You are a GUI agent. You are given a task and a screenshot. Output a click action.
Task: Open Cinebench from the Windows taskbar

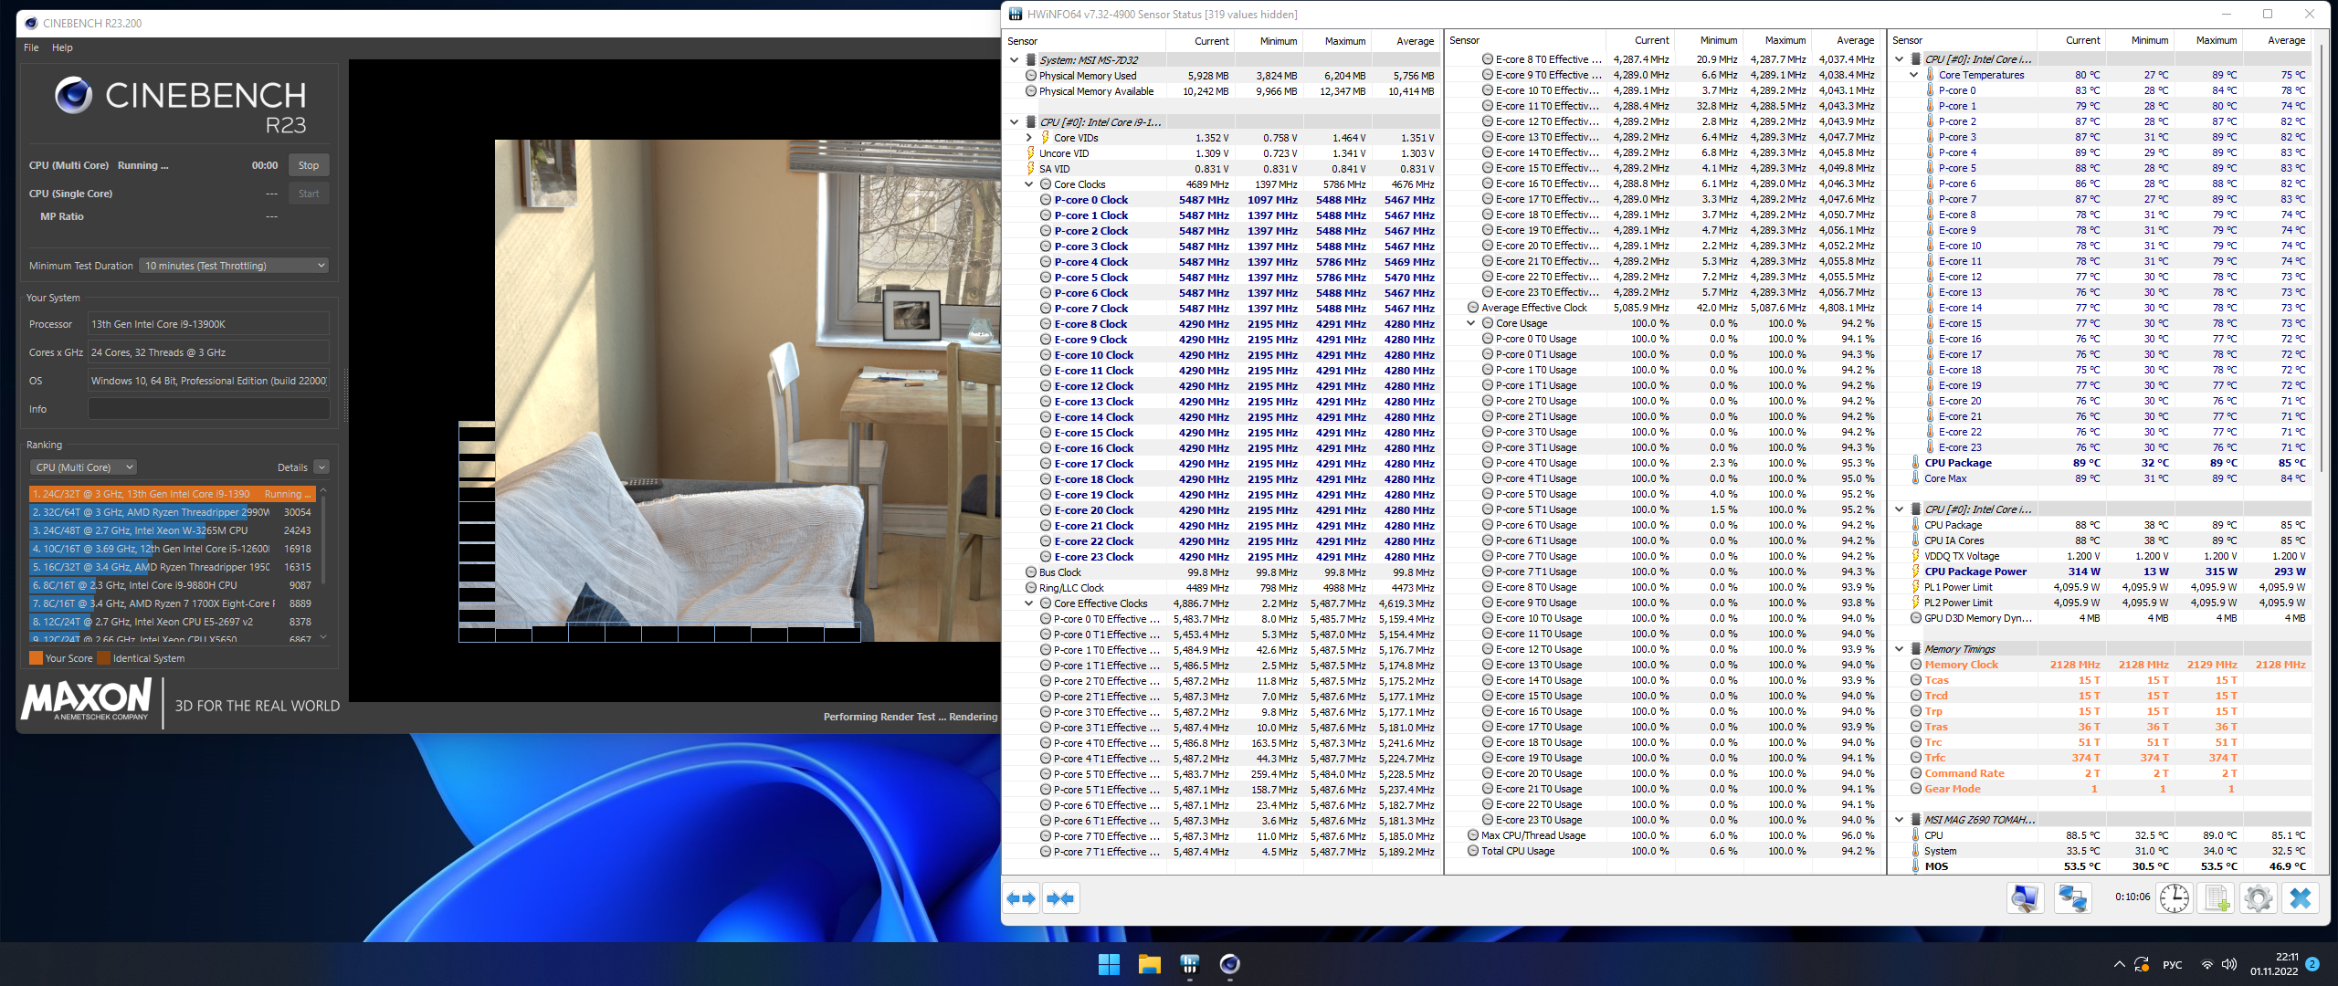1229,964
